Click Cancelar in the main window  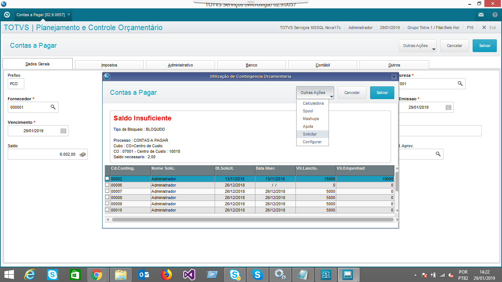pos(455,46)
